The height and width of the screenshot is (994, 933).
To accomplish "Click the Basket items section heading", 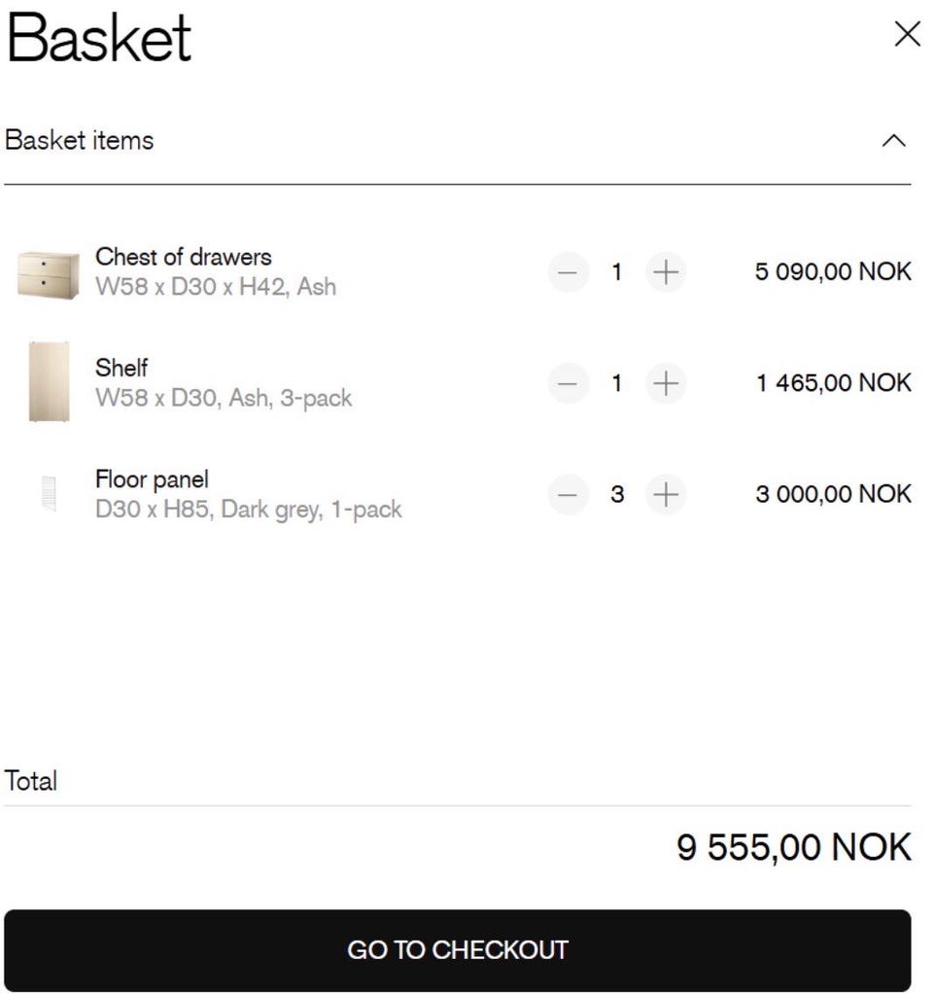I will (79, 140).
